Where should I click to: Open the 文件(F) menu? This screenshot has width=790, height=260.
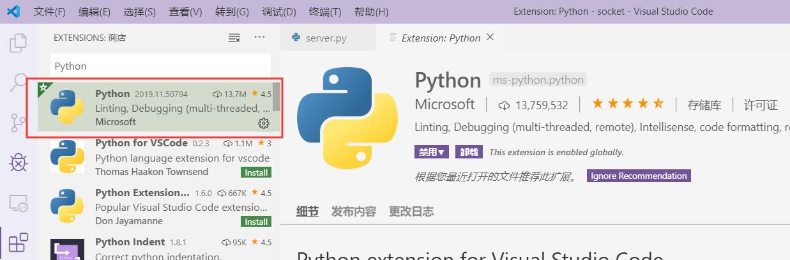click(x=49, y=11)
